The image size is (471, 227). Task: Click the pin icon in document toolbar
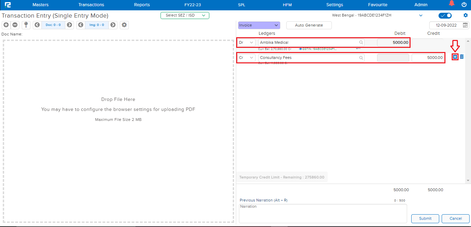pyautogui.click(x=26, y=25)
